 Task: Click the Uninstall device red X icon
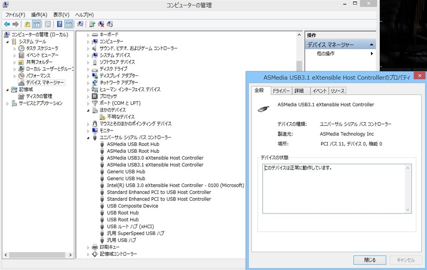[101, 24]
